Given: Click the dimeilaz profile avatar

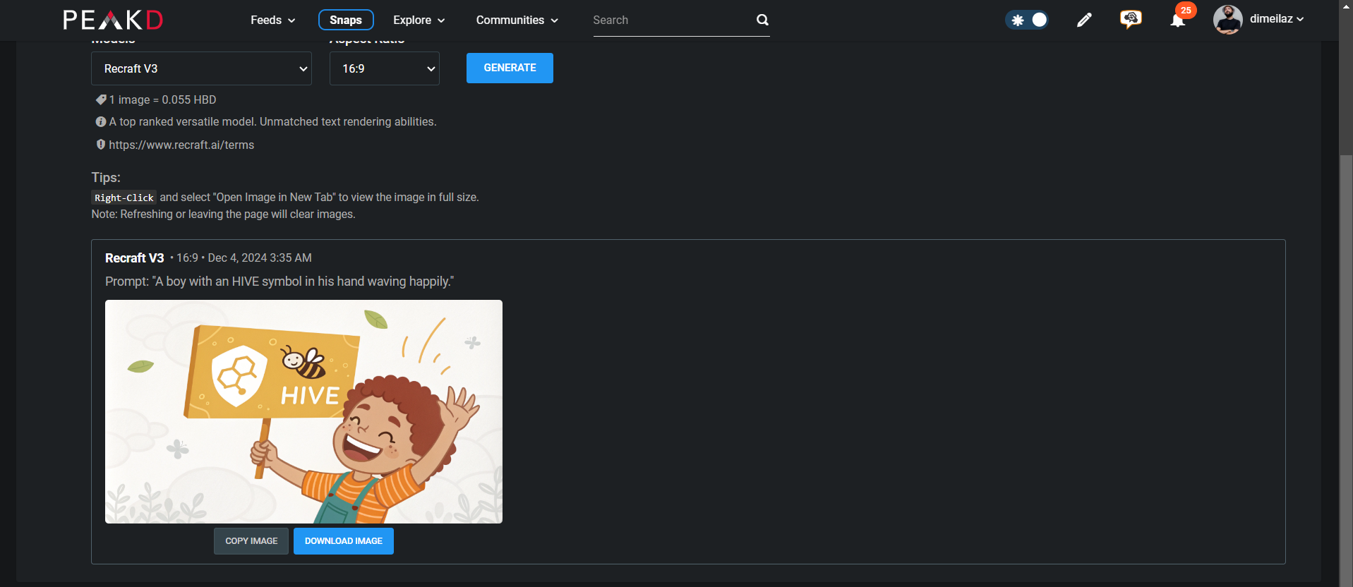Looking at the screenshot, I should (x=1227, y=20).
